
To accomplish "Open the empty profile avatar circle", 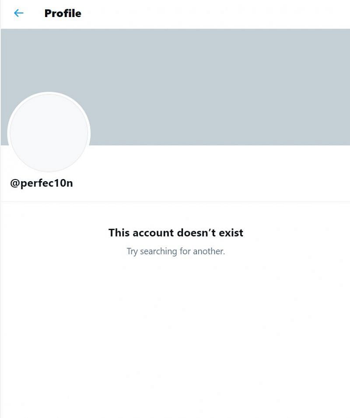I will click(x=49, y=133).
